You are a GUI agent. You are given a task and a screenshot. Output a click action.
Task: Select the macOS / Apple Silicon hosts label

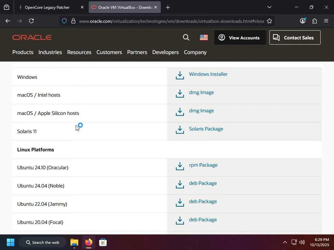click(48, 113)
